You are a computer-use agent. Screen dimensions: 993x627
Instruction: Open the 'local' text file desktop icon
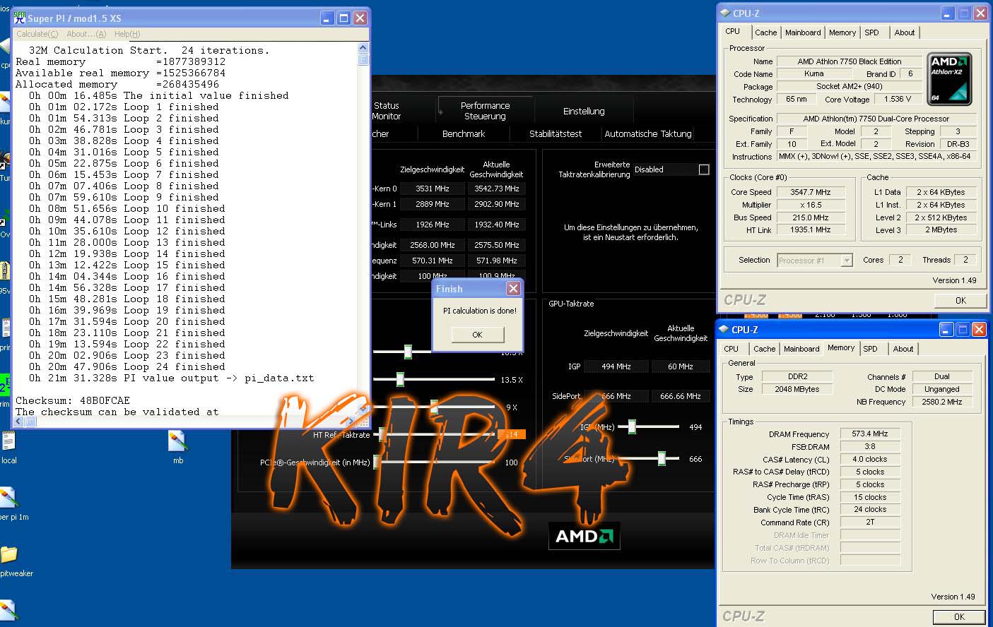click(x=8, y=441)
